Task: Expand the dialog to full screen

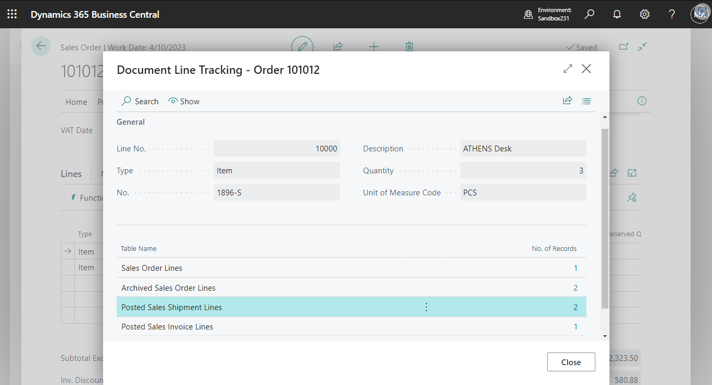Action: tap(568, 69)
